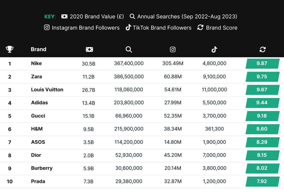Click Nike's Instagram followers "305.49M"
The width and height of the screenshot is (284, 192).
tap(173, 63)
